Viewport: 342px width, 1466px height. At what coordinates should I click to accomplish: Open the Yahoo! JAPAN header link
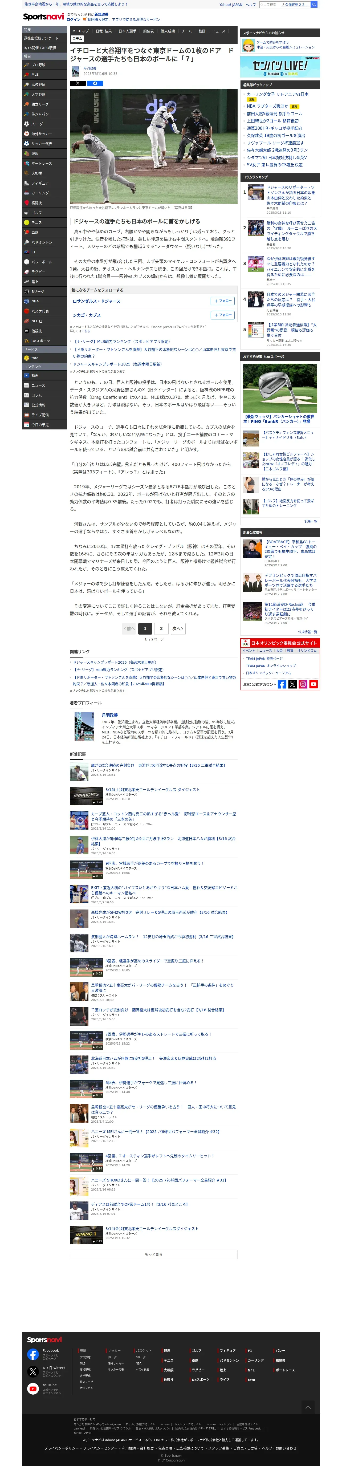230,5
